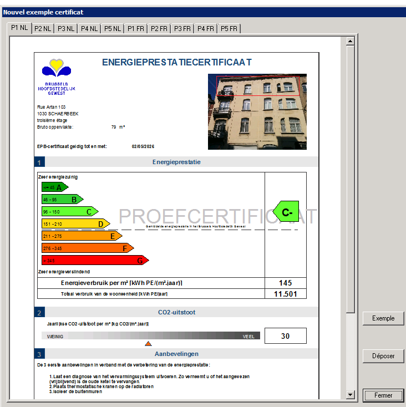Click the orange CO2 scale triangle marker
406x407 pixels.
click(148, 344)
